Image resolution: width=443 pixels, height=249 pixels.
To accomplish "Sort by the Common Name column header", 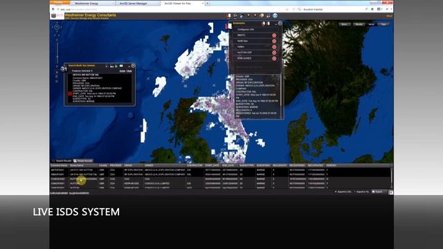I will [x=60, y=165].
